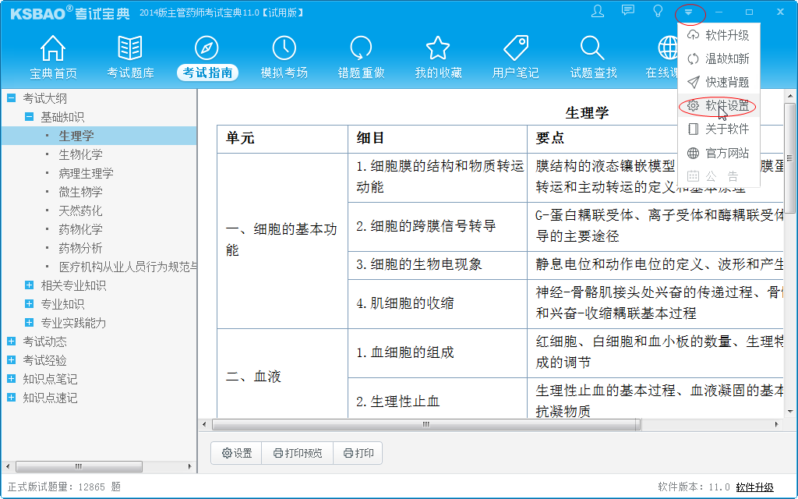Choose 软件设置 from the dropdown menu
Screen dimensions: 798x499
[719, 105]
